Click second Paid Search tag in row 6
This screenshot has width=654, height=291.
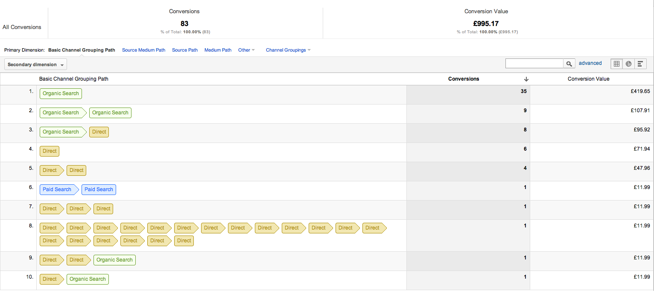coord(99,189)
